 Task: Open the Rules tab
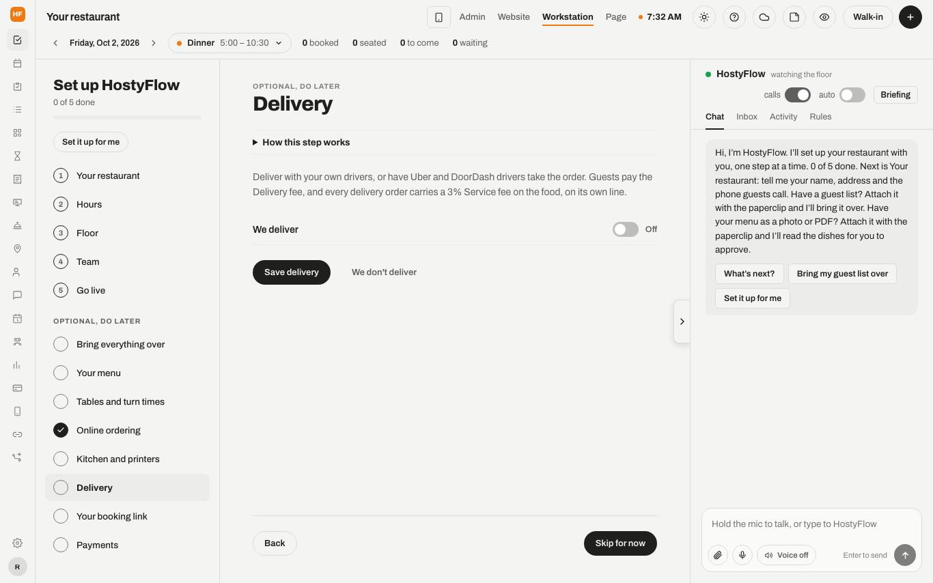[x=820, y=117]
